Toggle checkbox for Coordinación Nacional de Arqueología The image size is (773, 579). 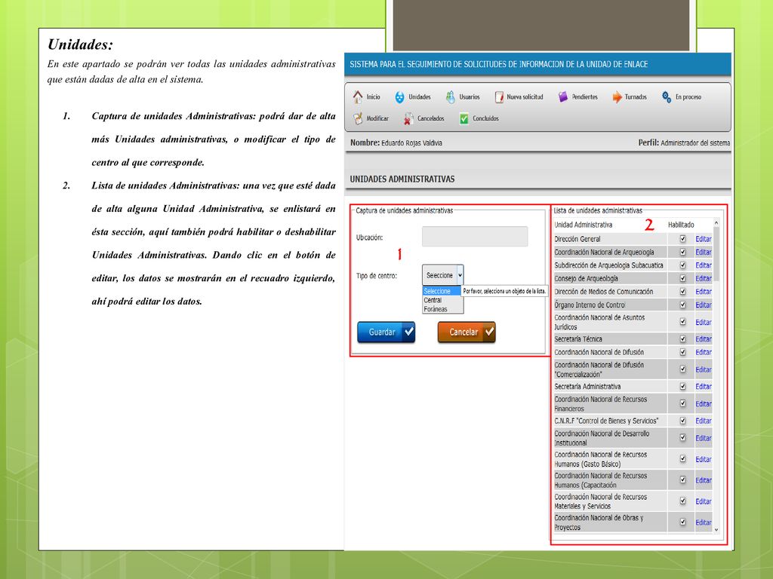682,252
